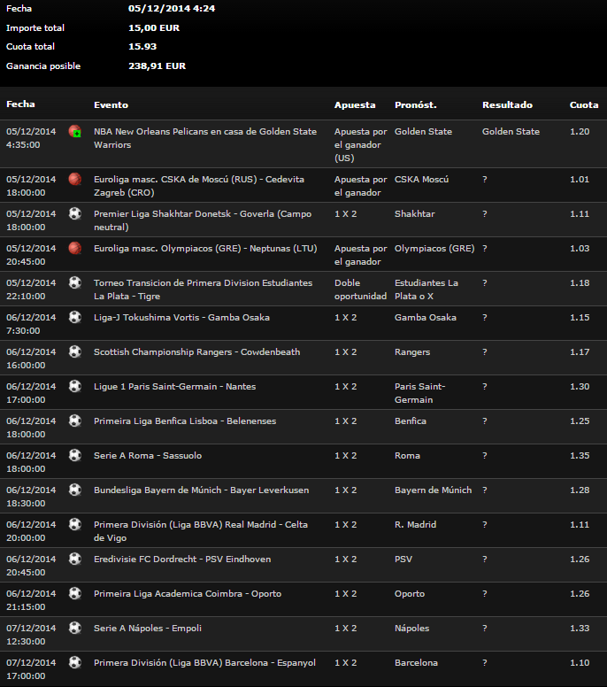The height and width of the screenshot is (687, 607).
Task: Click soccer ball icon for Rangers - Cowdenbeath
Action: (x=75, y=351)
